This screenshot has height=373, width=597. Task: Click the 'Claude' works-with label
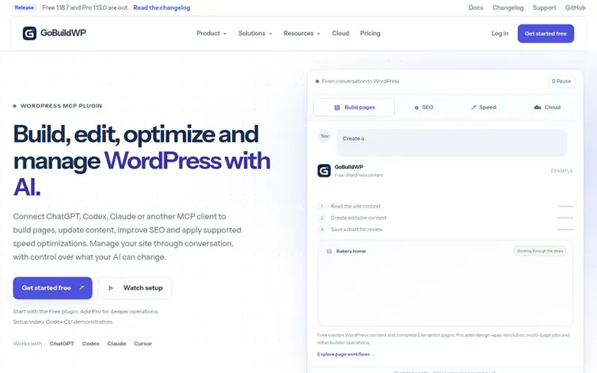click(116, 344)
